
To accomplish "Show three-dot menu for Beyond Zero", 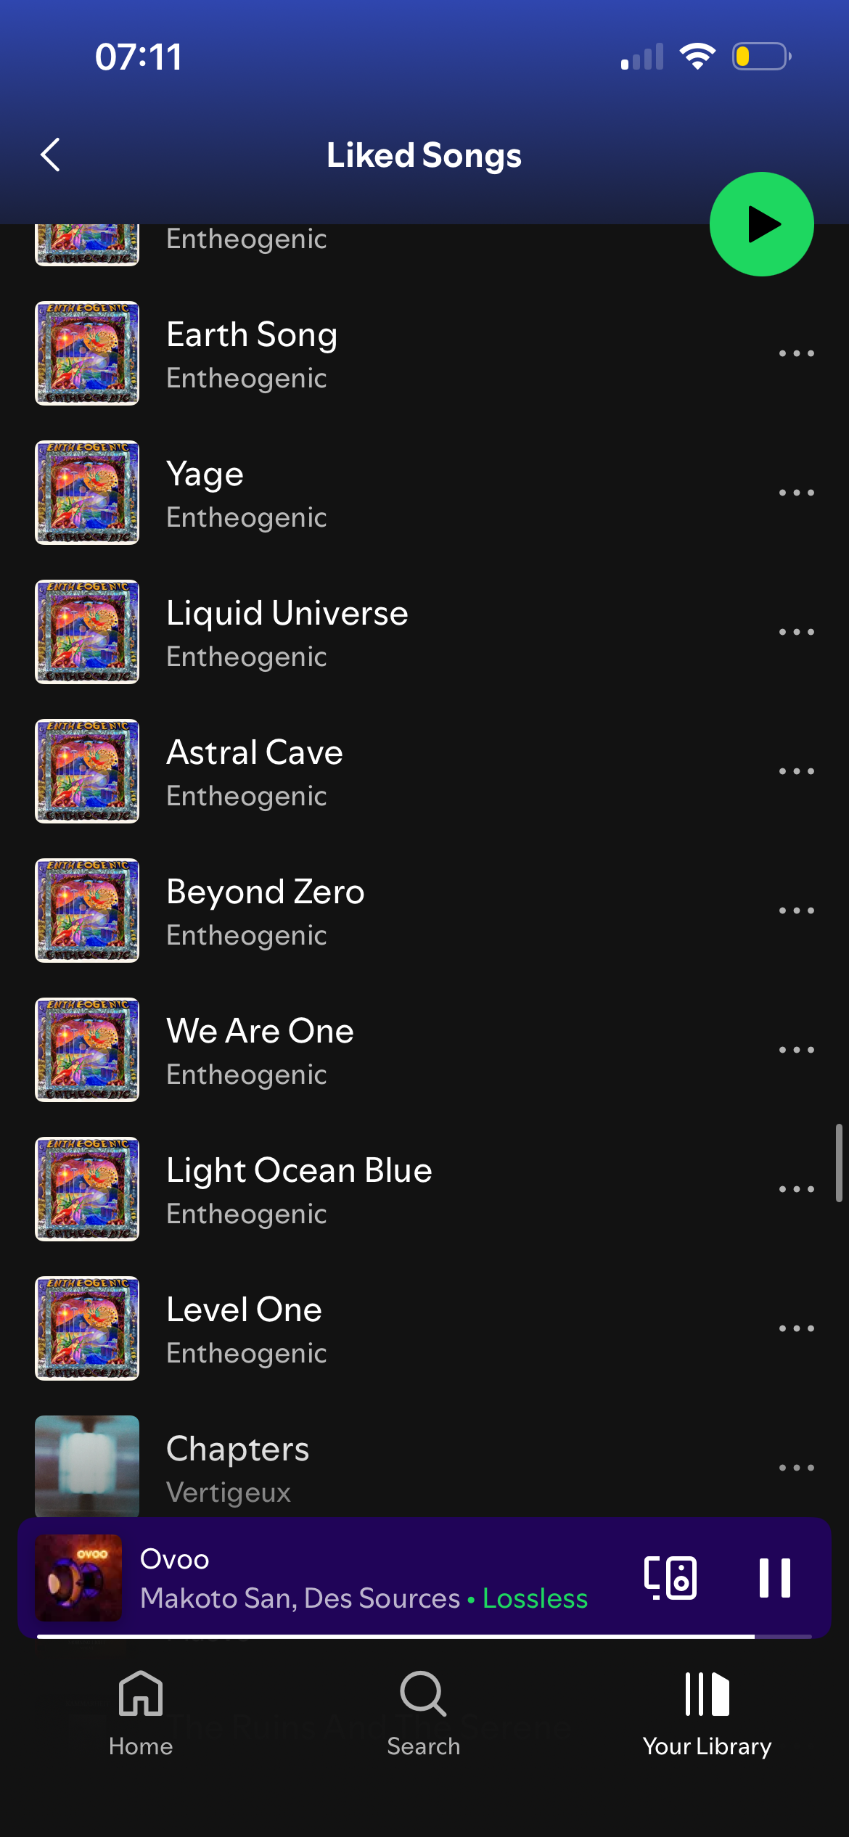I will point(796,911).
